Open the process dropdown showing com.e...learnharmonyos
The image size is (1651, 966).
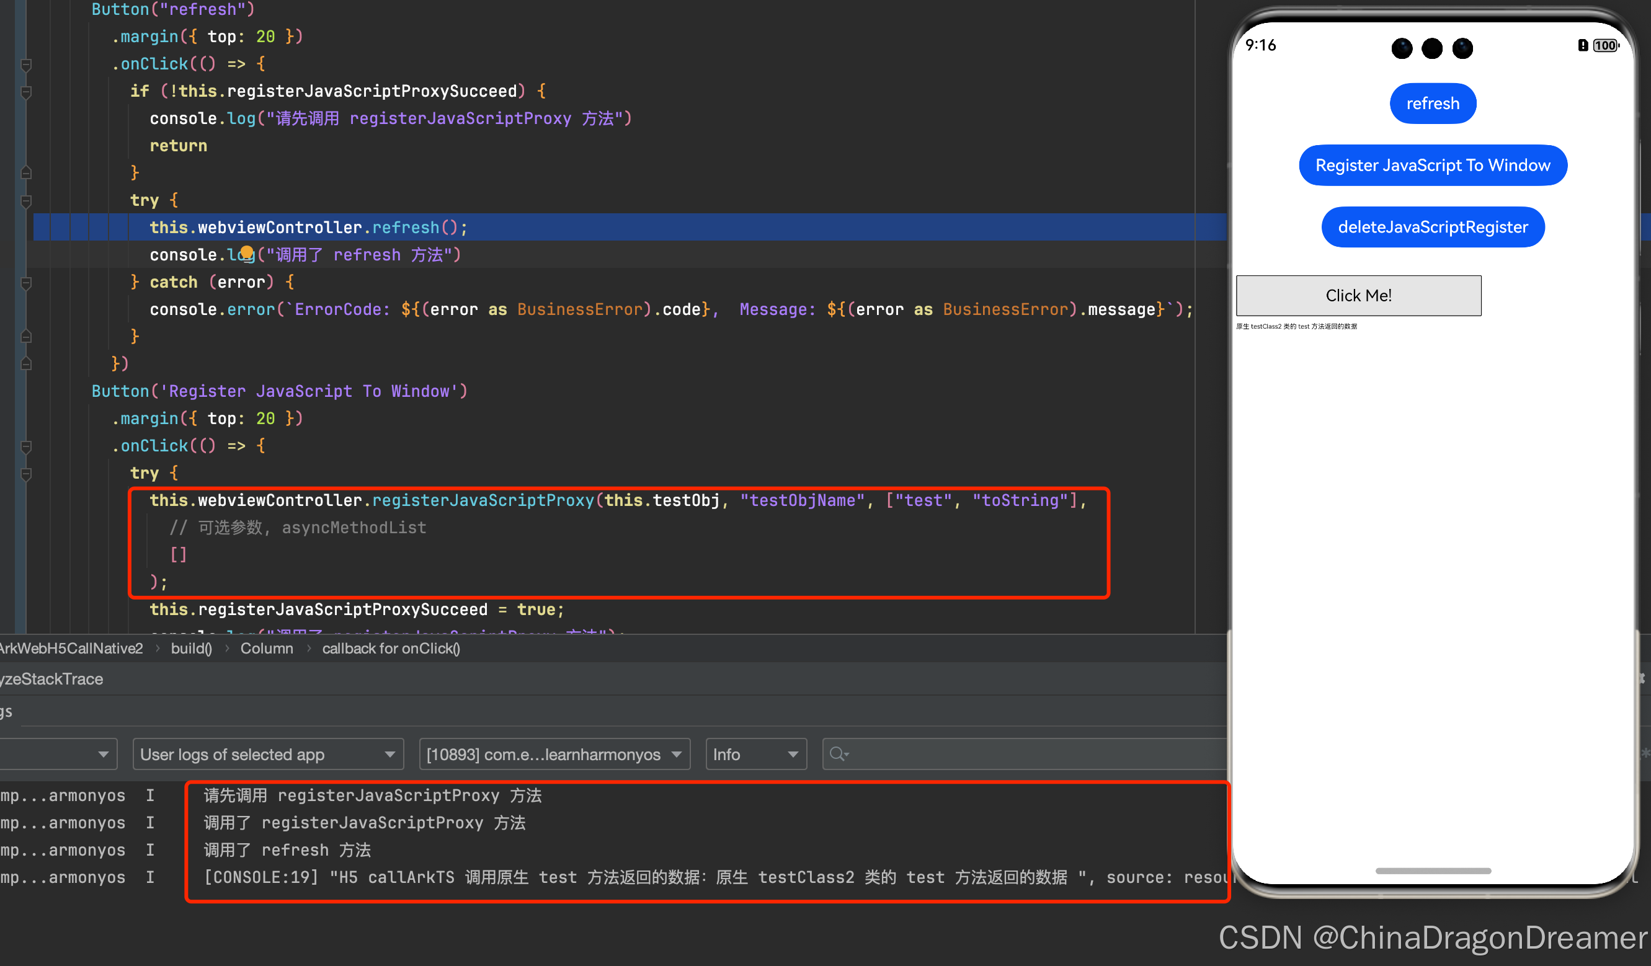coord(554,754)
